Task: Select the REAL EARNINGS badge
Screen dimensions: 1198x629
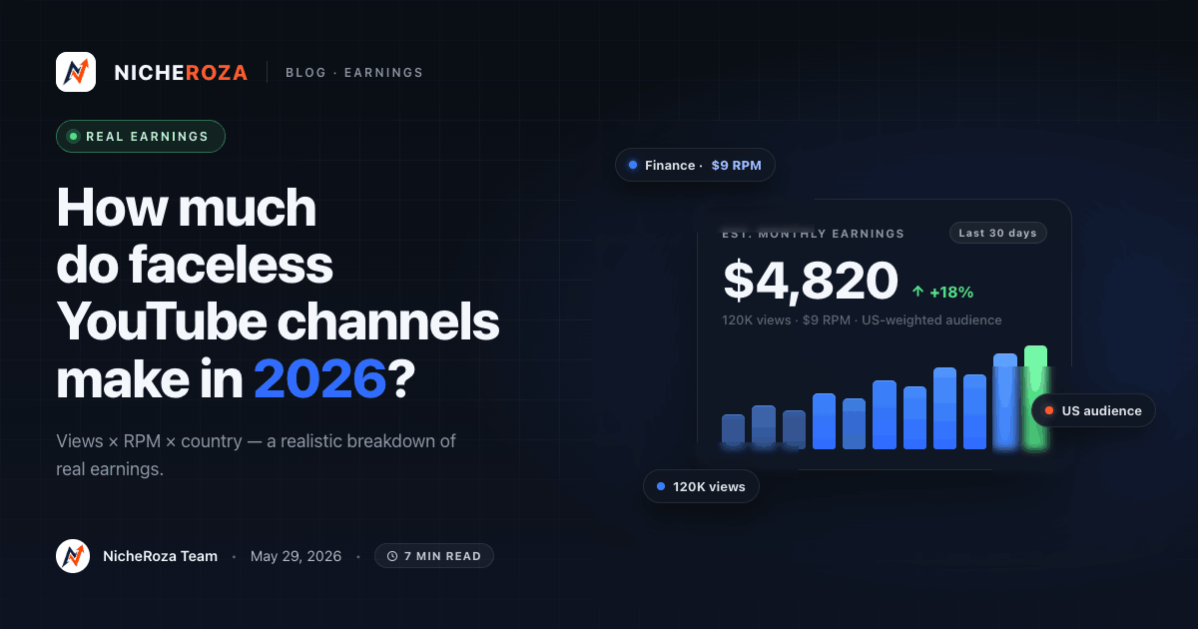Action: coord(141,137)
